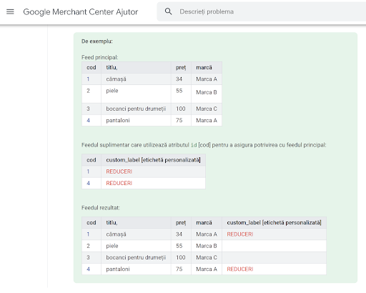Click custom_label header in supplemental feed table
The height and width of the screenshot is (293, 366).
pos(153,160)
